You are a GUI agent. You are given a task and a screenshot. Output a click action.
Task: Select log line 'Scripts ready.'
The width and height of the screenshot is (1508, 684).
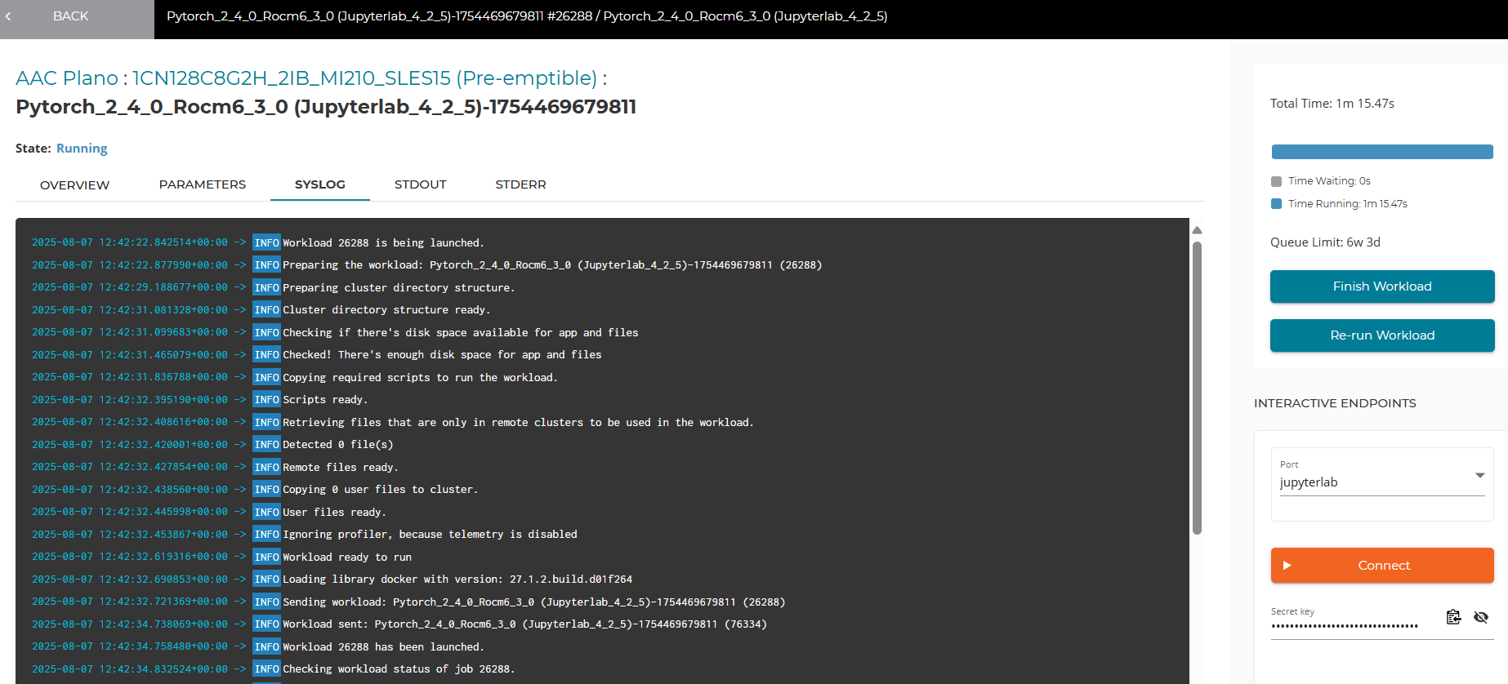pos(325,400)
